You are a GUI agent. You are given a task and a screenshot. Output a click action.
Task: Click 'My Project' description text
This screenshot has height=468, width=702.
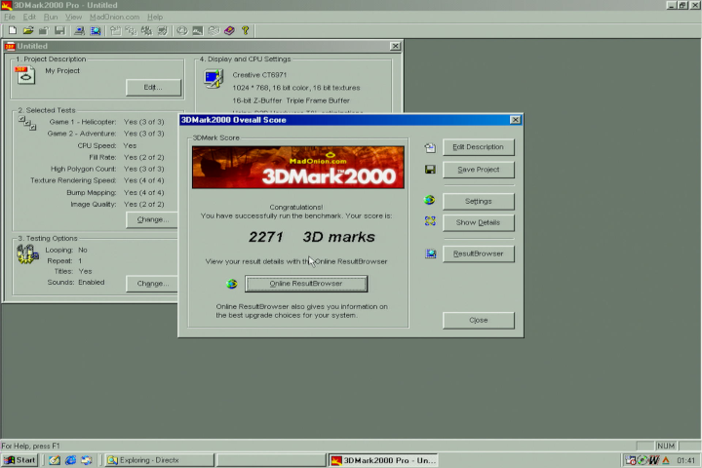pyautogui.click(x=62, y=71)
